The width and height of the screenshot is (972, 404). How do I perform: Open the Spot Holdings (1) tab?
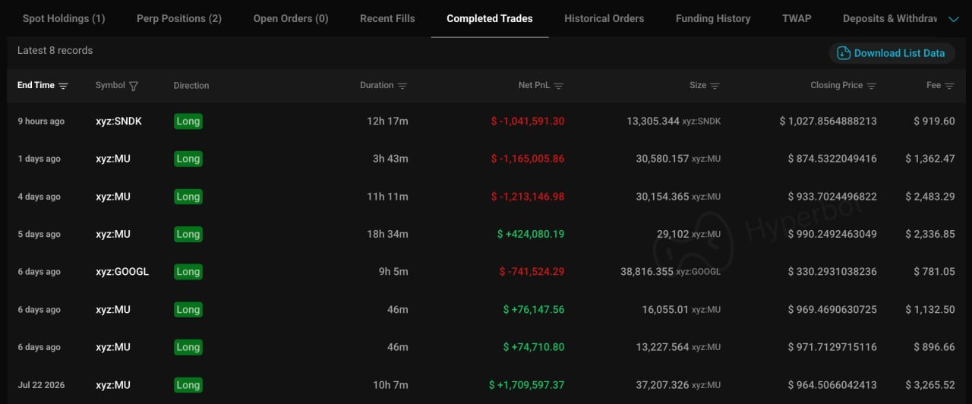[64, 18]
